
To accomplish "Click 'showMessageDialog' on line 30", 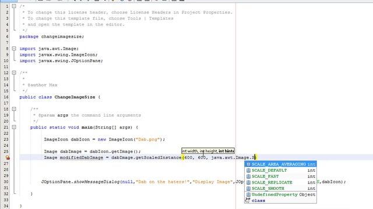I will coord(97,182).
